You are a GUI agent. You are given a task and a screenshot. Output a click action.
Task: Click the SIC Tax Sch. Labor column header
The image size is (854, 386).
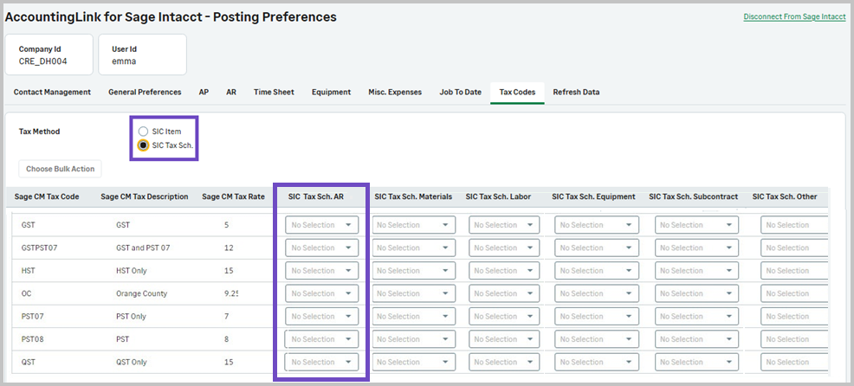click(x=498, y=196)
